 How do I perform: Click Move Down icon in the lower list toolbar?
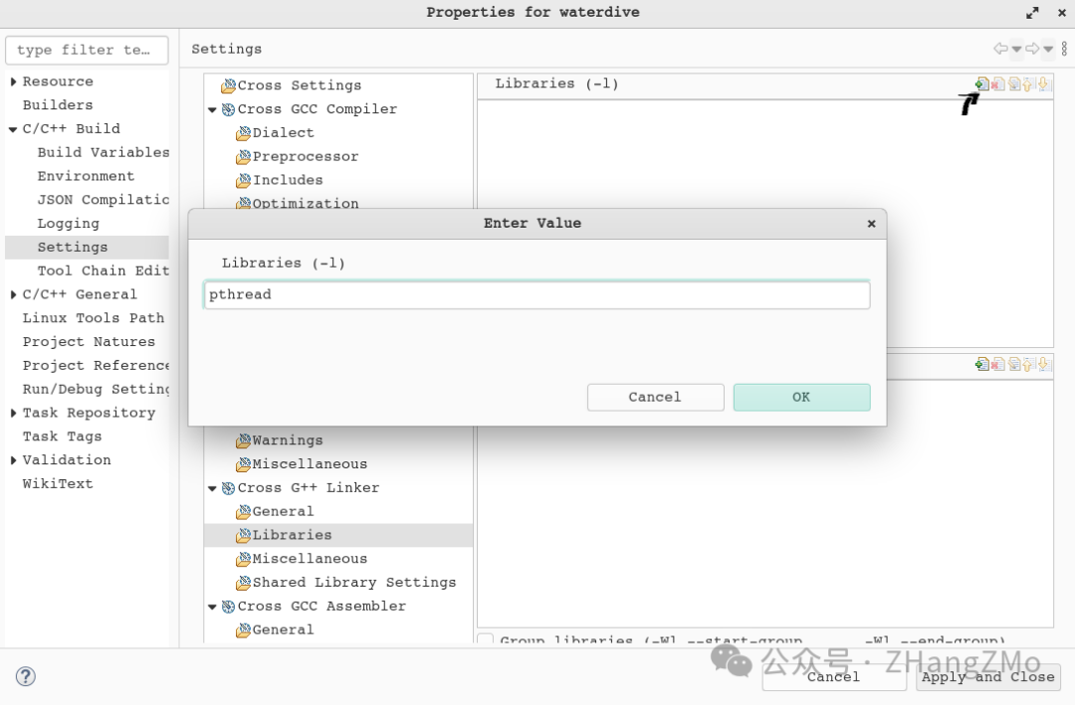[1043, 364]
